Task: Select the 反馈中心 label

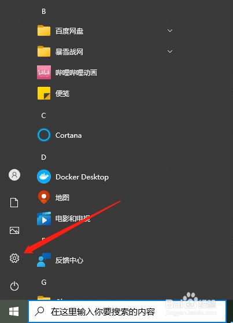Action: click(x=69, y=260)
